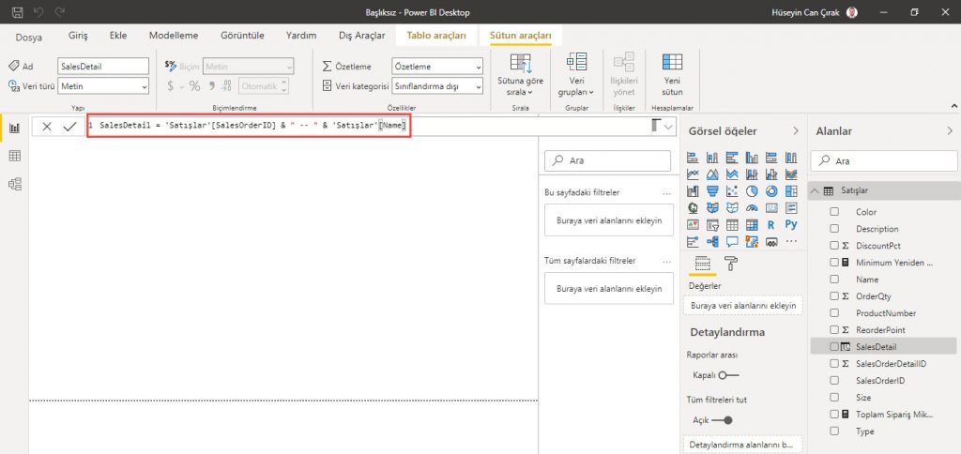
Task: Tick the Name field checkbox
Action: pos(834,280)
